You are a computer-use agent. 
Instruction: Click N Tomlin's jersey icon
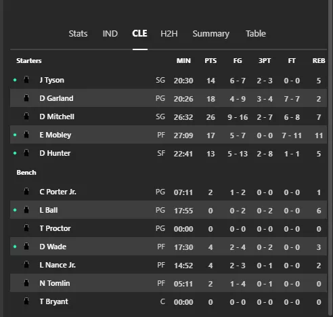[x=26, y=283]
